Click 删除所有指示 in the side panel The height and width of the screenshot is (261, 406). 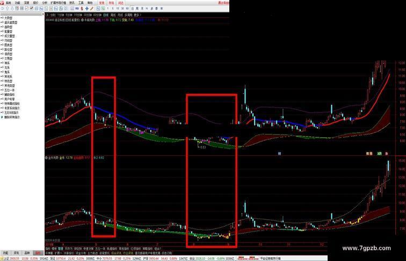tap(12, 117)
